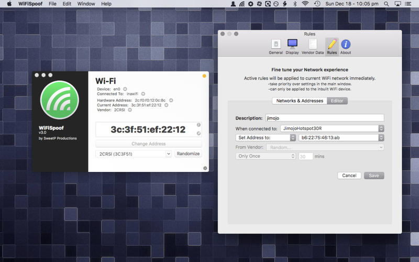Image resolution: width=419 pixels, height=262 pixels.
Task: Click the round icon beside Vendor 2CRSI
Action: (130, 110)
